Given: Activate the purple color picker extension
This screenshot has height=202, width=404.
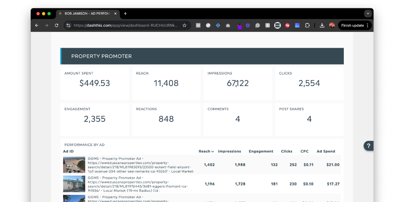Looking at the screenshot, I should pyautogui.click(x=239, y=26).
